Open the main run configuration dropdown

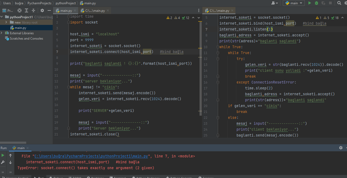click(x=293, y=3)
